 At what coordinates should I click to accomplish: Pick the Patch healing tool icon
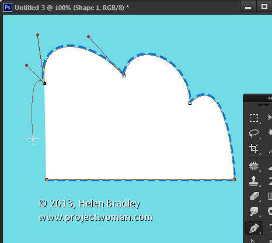coord(254,166)
